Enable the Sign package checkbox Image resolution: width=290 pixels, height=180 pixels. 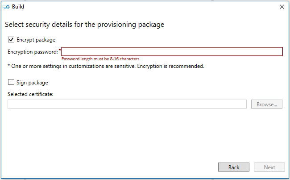(x=11, y=83)
